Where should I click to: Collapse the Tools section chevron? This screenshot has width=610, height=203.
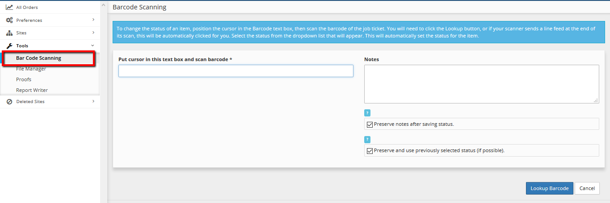(x=93, y=46)
